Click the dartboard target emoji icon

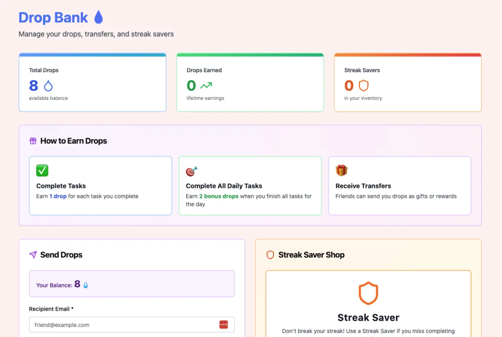(x=192, y=171)
